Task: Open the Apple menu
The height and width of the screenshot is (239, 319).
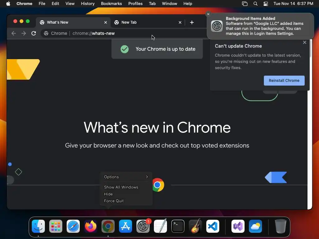Action: click(8, 4)
